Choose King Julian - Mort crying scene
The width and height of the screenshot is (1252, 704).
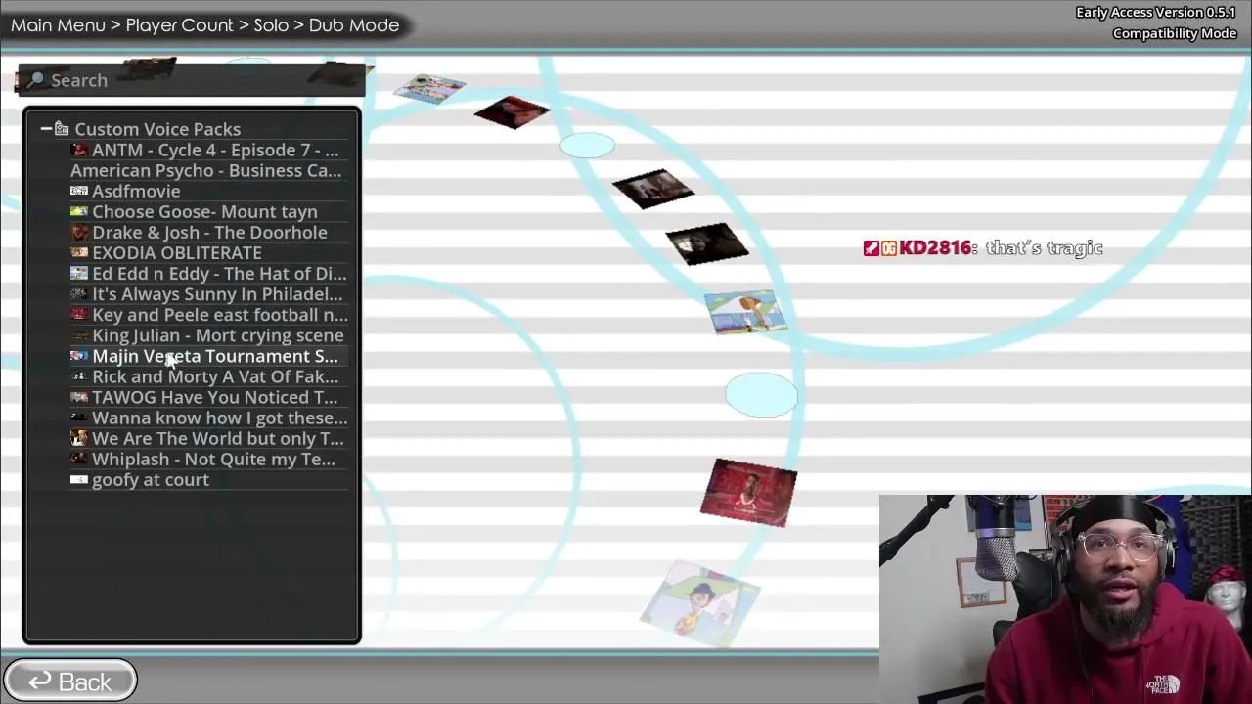(x=207, y=335)
